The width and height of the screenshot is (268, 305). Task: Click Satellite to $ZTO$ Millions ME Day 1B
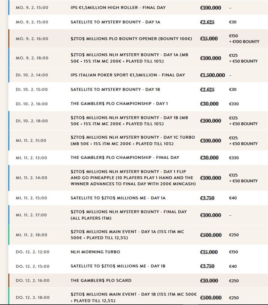click(118, 266)
